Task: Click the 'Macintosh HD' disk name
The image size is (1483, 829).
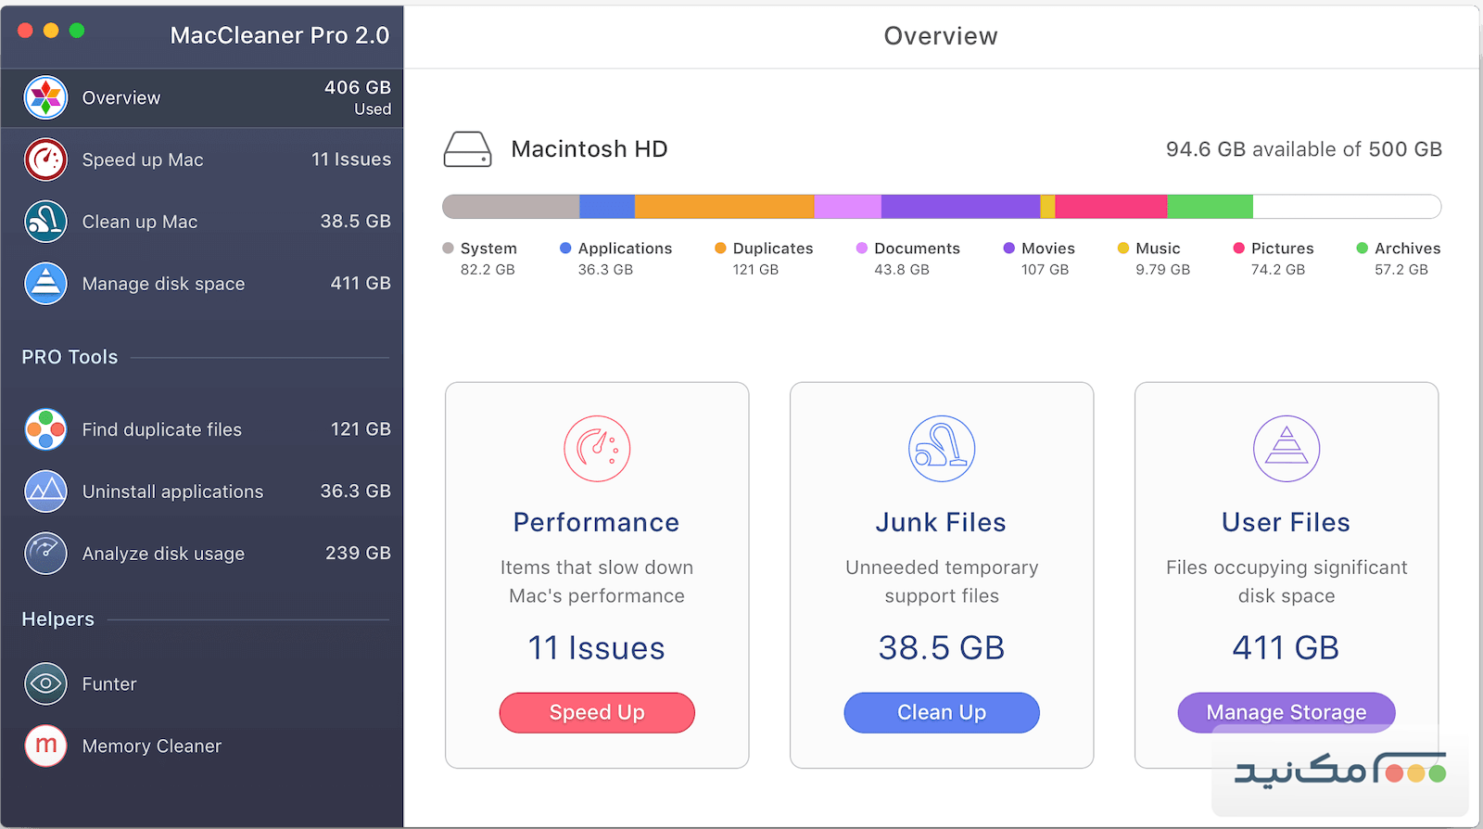Action: [x=589, y=149]
